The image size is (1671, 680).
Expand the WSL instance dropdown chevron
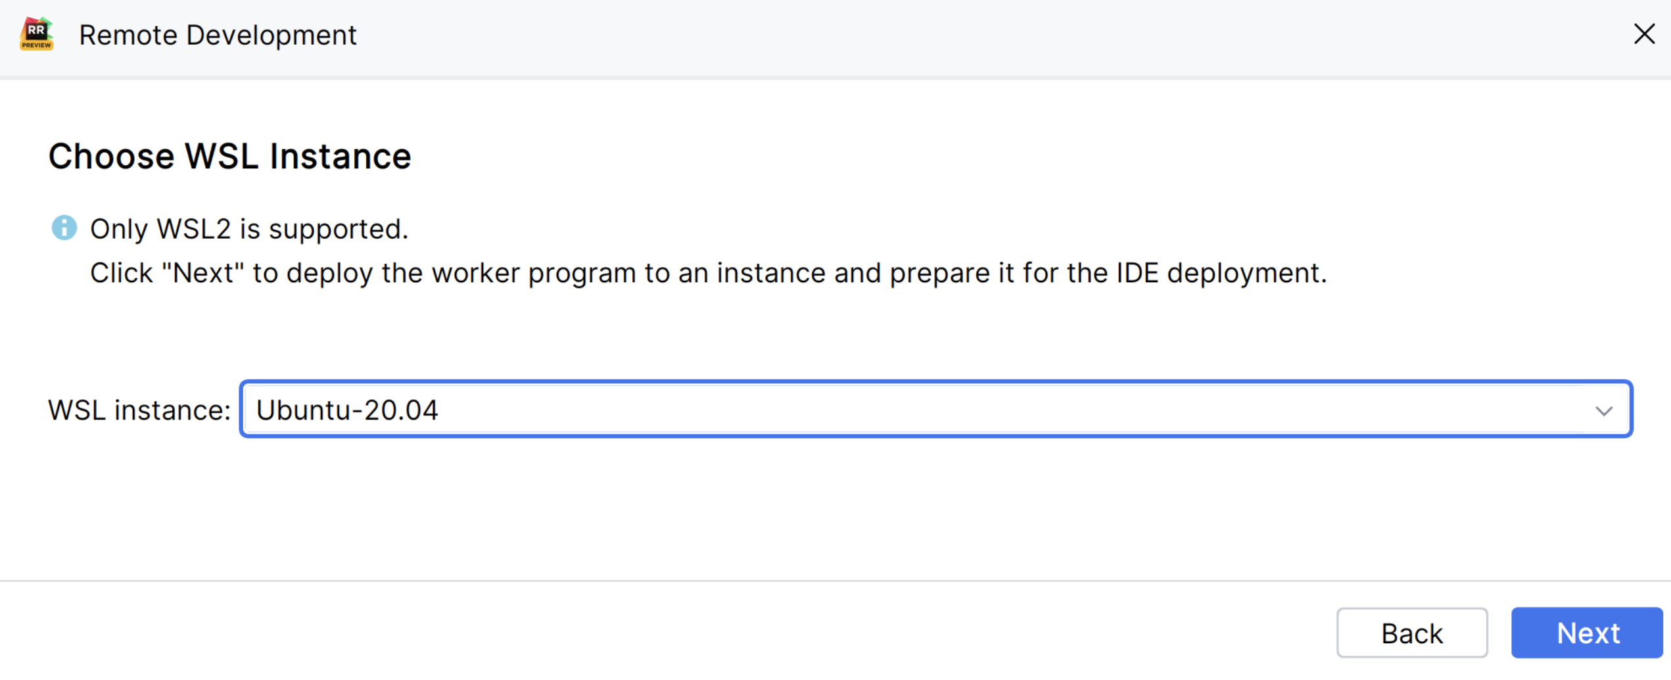1603,411
